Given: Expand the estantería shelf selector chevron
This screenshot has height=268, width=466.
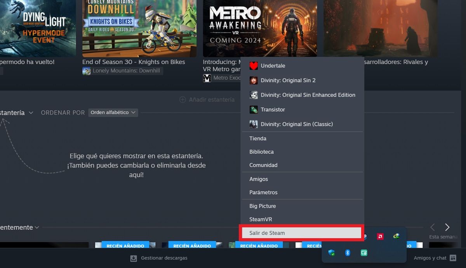Looking at the screenshot, I should 31,113.
